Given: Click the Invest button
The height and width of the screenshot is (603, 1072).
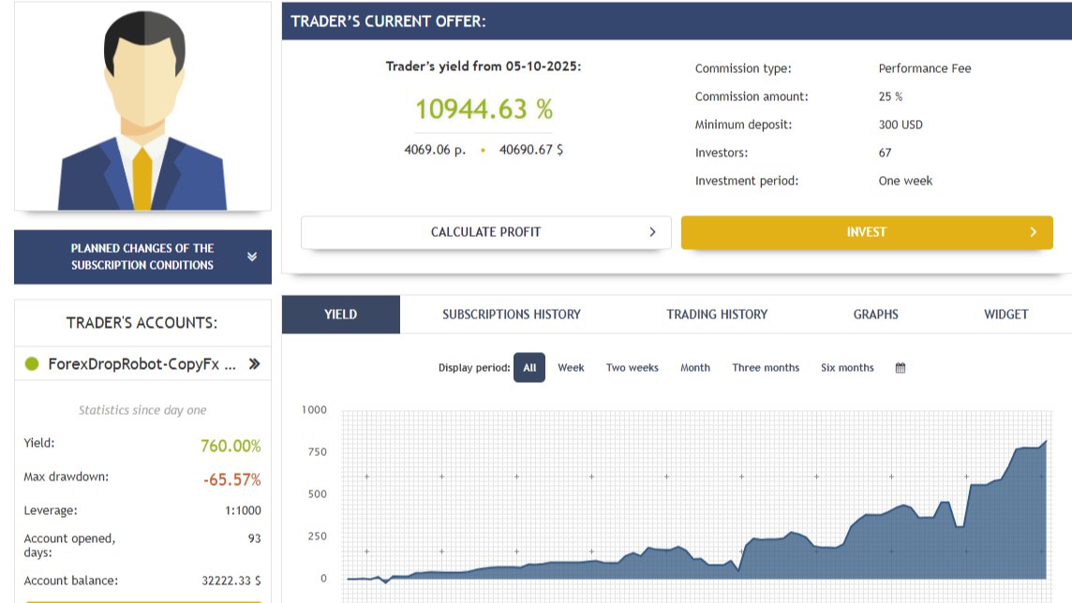Looking at the screenshot, I should coord(867,232).
